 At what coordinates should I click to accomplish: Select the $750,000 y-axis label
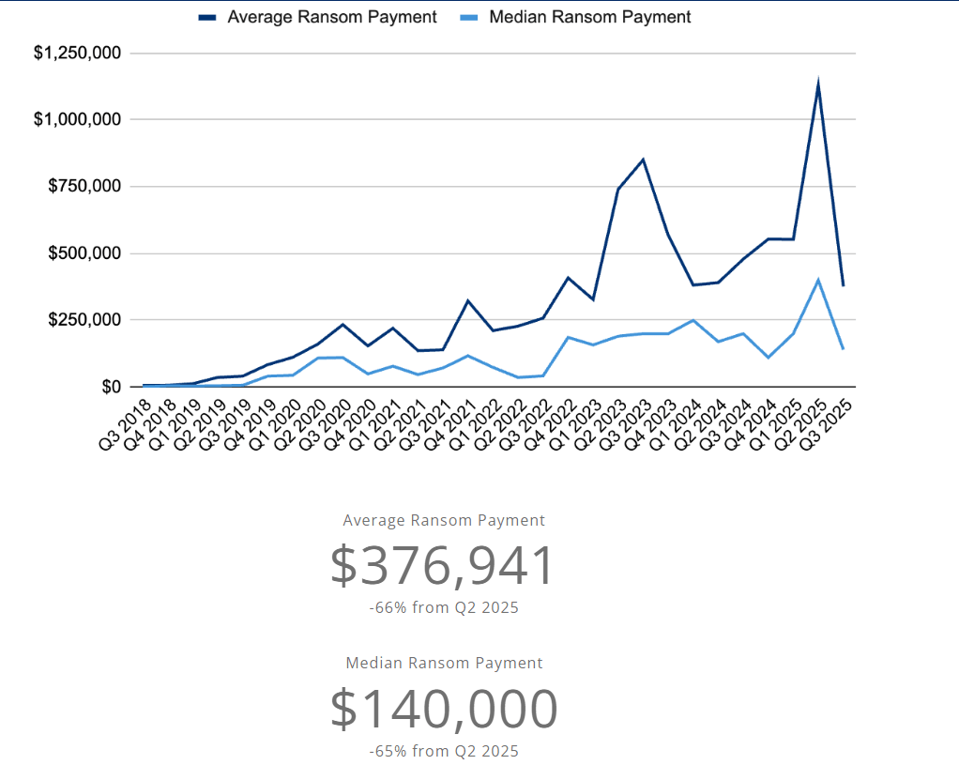click(x=84, y=187)
